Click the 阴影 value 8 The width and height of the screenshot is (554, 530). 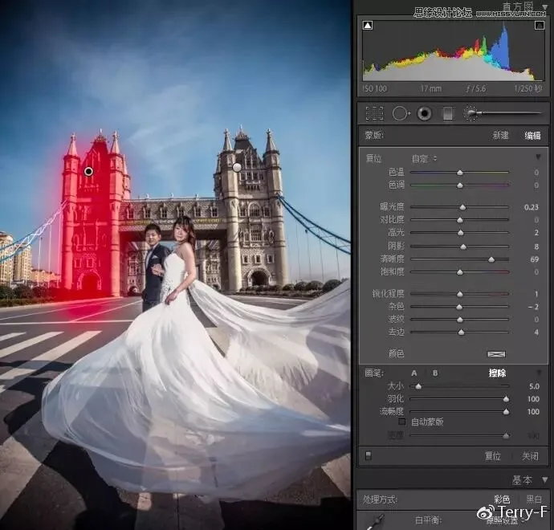(x=536, y=247)
